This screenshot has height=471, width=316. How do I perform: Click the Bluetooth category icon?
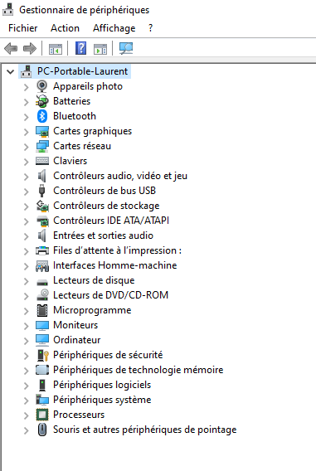pyautogui.click(x=42, y=116)
